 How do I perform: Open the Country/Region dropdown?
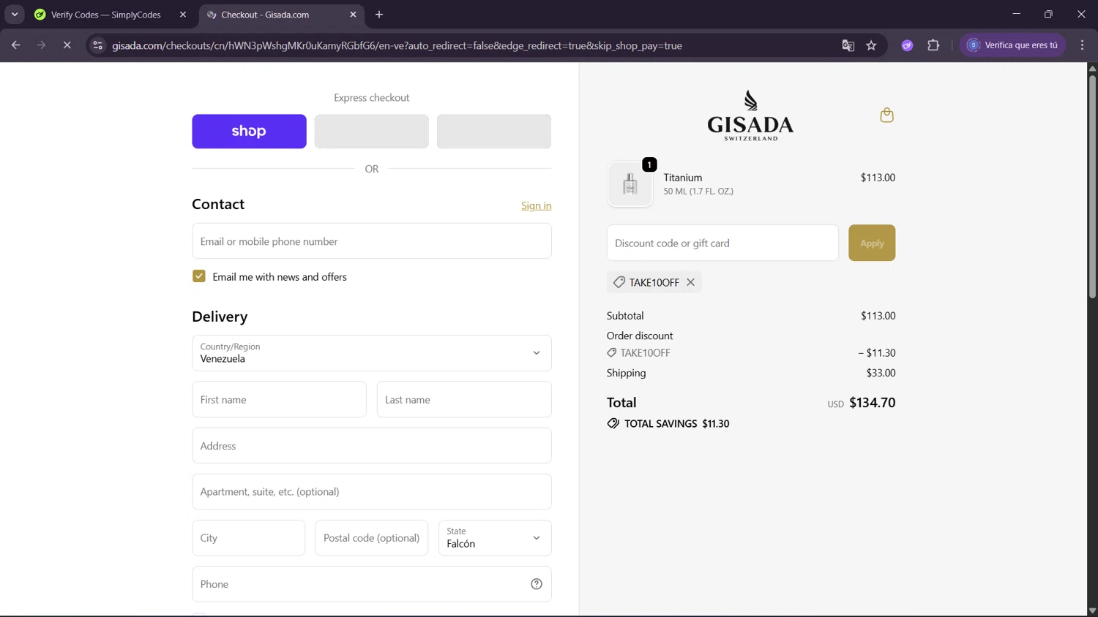[372, 353]
